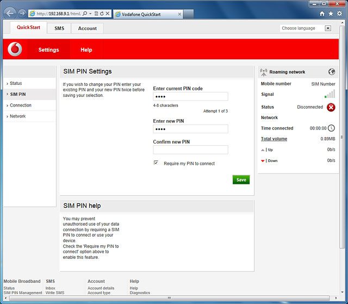Image resolution: width=348 pixels, height=304 pixels.
Task: Close the Vodafone QuickStart browser tab
Action: 179,14
